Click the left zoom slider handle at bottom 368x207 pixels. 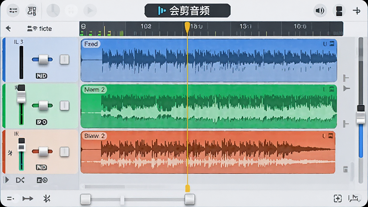(x=86, y=199)
